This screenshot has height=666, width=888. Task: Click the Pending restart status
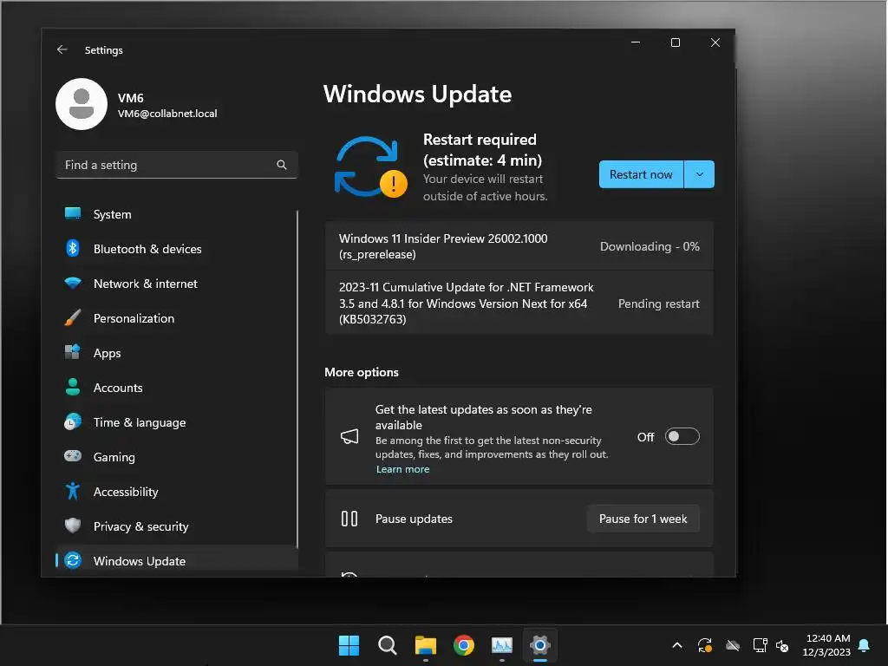click(659, 304)
